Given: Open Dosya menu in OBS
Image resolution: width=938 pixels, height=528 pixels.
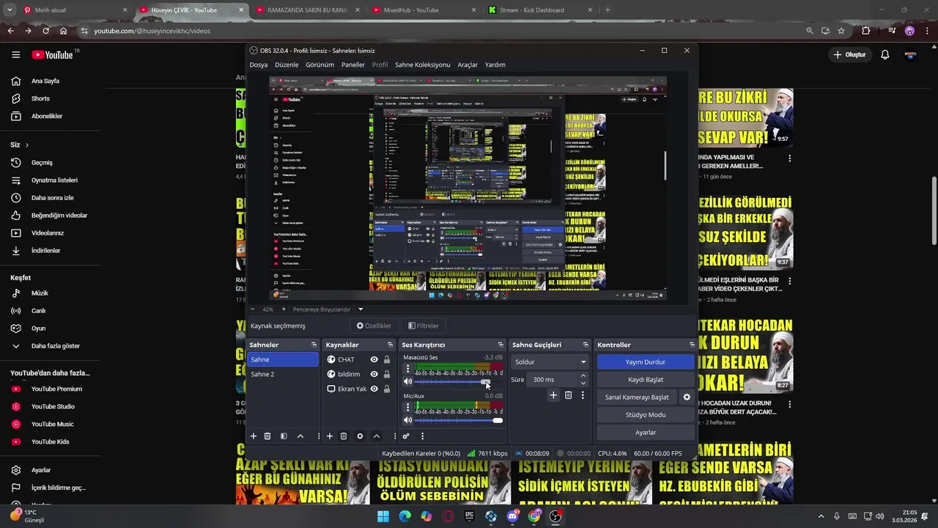Looking at the screenshot, I should click(x=259, y=65).
